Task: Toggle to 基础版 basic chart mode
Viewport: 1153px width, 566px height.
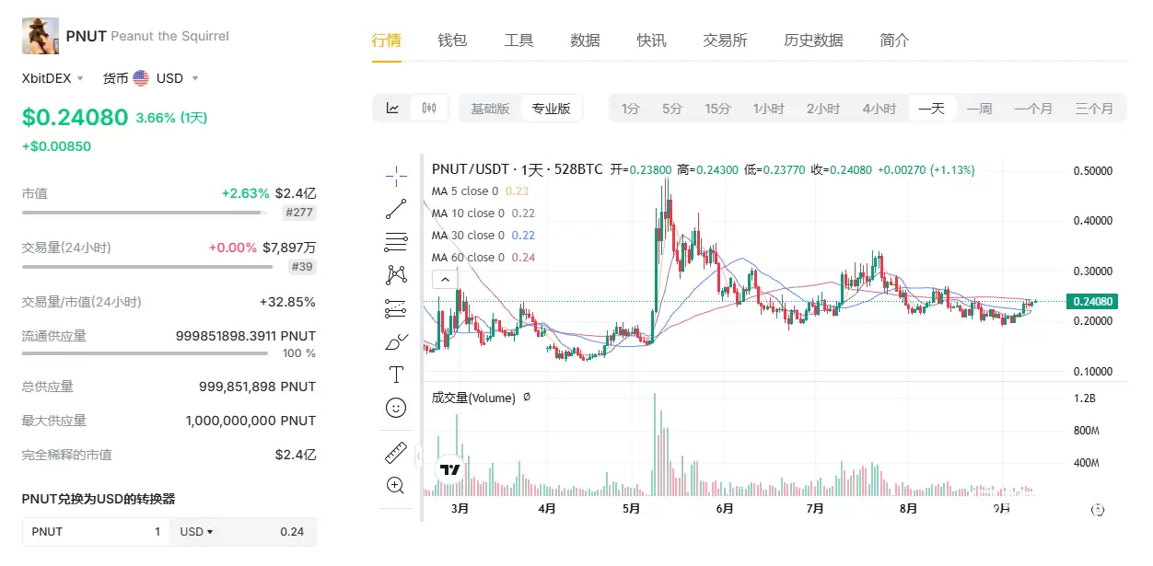Action: pyautogui.click(x=490, y=109)
